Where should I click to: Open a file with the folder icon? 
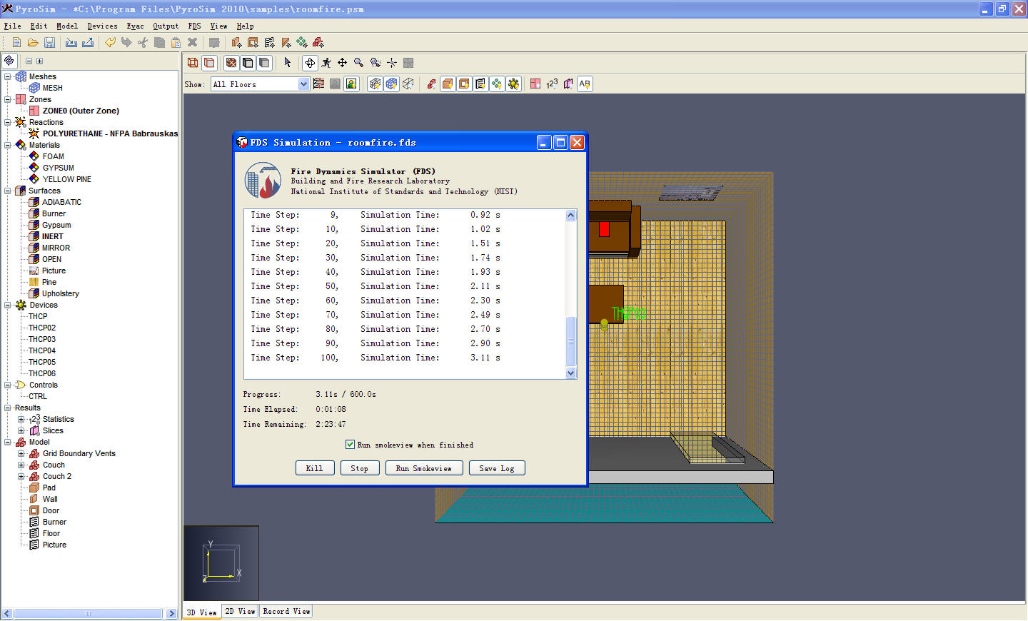33,43
